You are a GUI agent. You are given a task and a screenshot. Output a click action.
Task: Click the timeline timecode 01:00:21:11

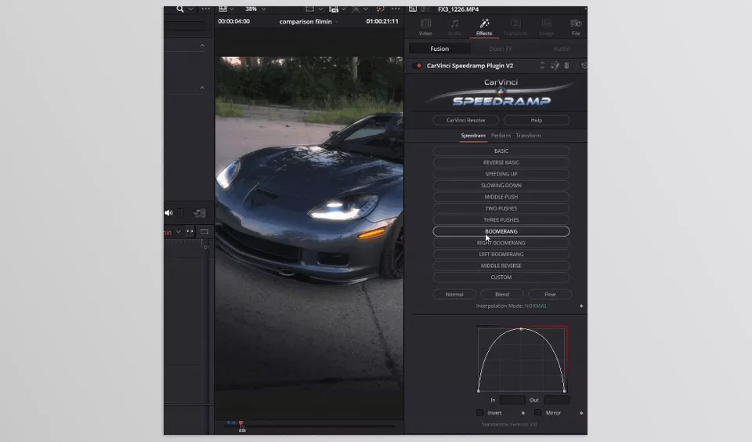point(381,21)
